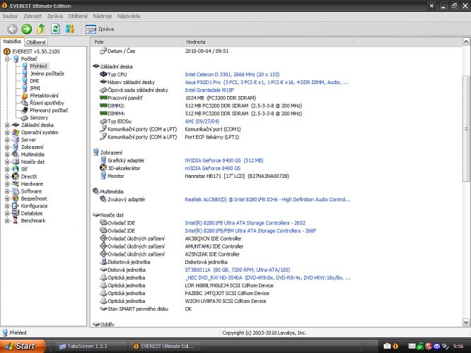The height and width of the screenshot is (353, 471).
Task: Open the Nápověda menu
Action: coord(129,16)
